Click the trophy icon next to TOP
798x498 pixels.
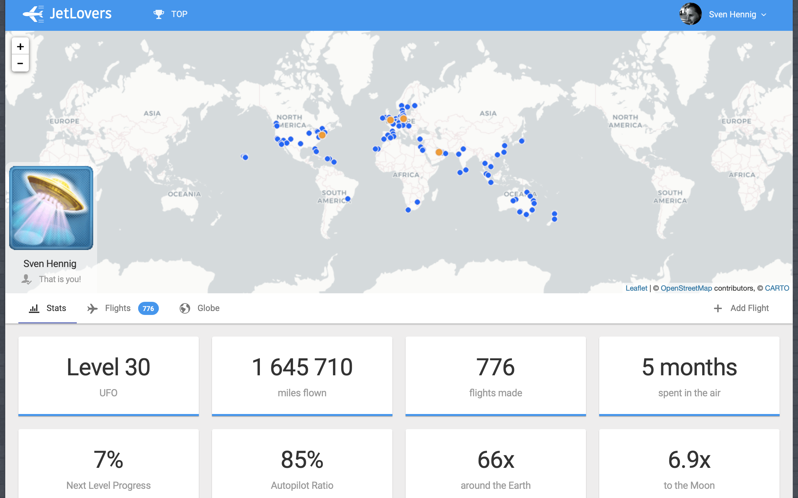point(158,14)
